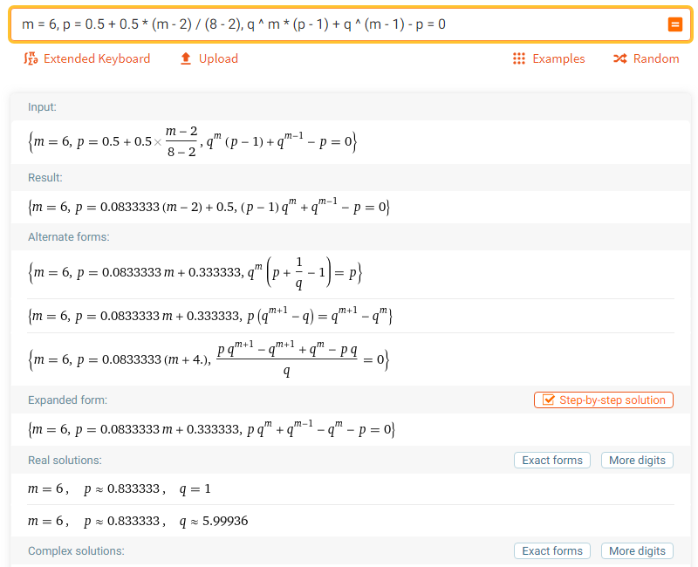698x567 pixels.
Task: Select the Random link text
Action: click(x=656, y=58)
